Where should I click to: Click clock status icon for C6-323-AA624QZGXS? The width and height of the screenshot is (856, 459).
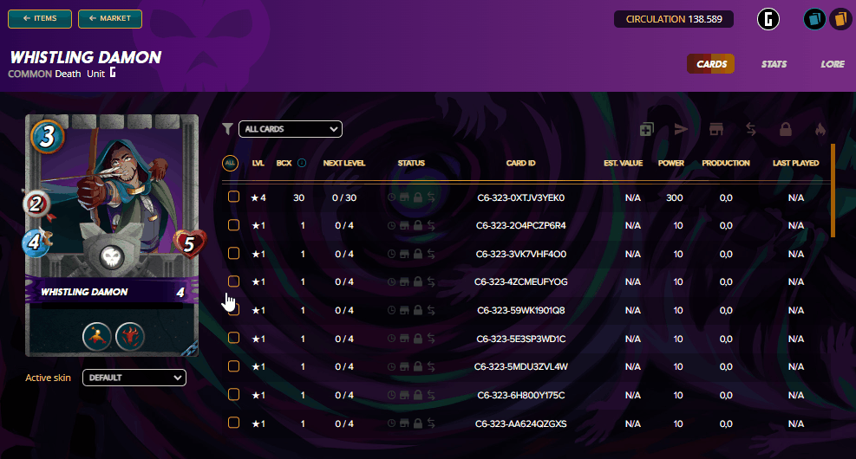[x=391, y=423]
